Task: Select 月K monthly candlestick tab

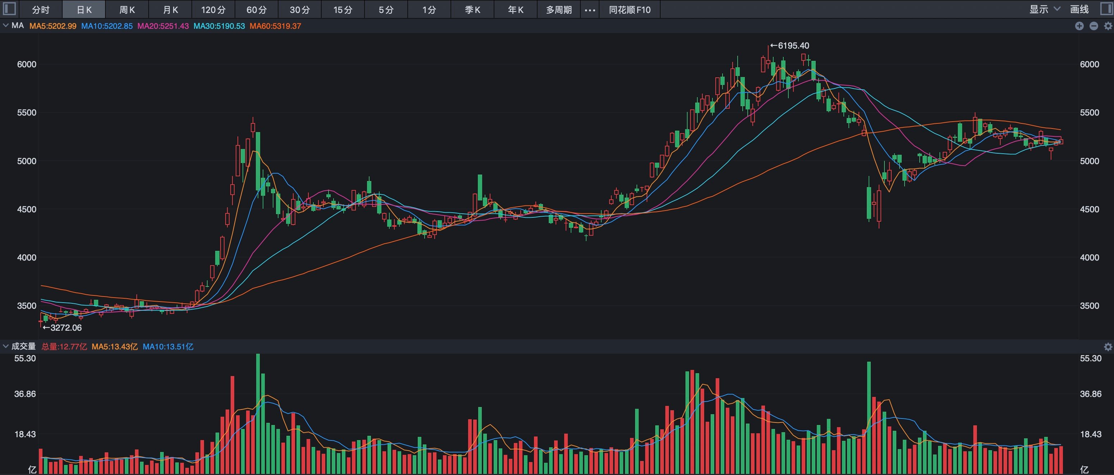Action: coord(171,9)
